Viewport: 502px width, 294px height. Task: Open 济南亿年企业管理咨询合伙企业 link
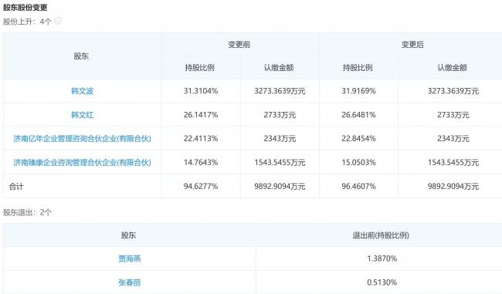(83, 139)
